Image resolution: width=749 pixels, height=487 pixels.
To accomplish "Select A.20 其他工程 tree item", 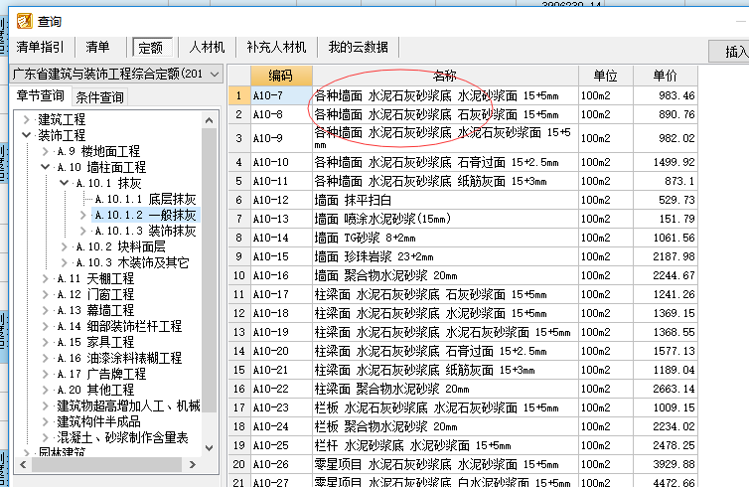I will 95,390.
